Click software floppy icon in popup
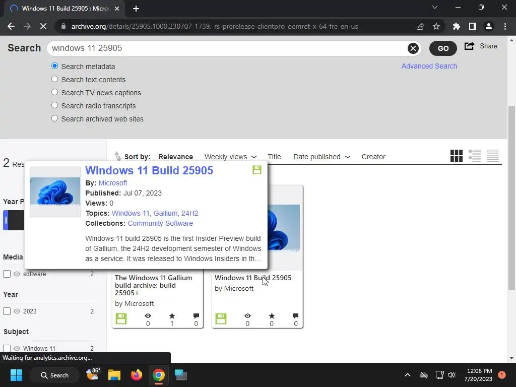 (256, 170)
